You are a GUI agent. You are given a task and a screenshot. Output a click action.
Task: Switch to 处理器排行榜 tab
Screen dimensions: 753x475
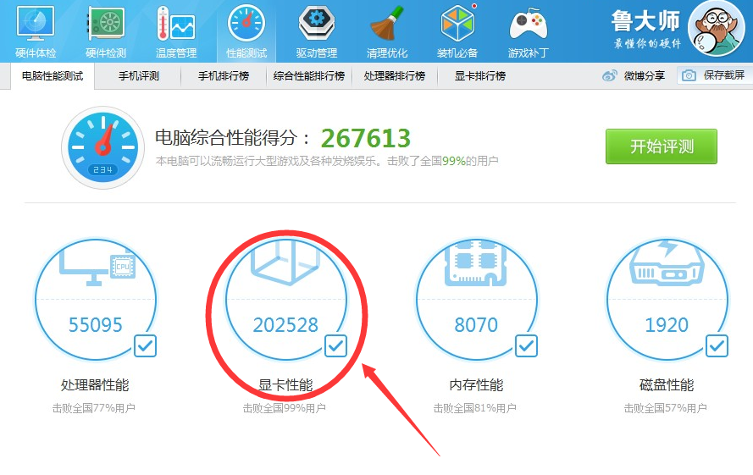pyautogui.click(x=394, y=76)
